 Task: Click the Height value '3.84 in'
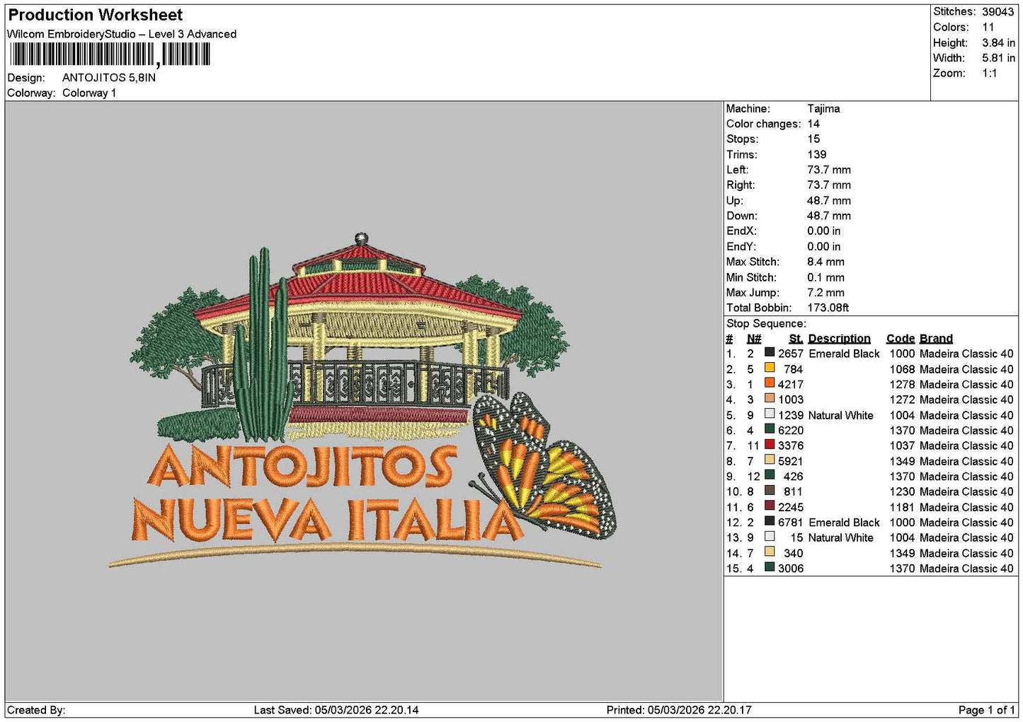click(x=998, y=43)
